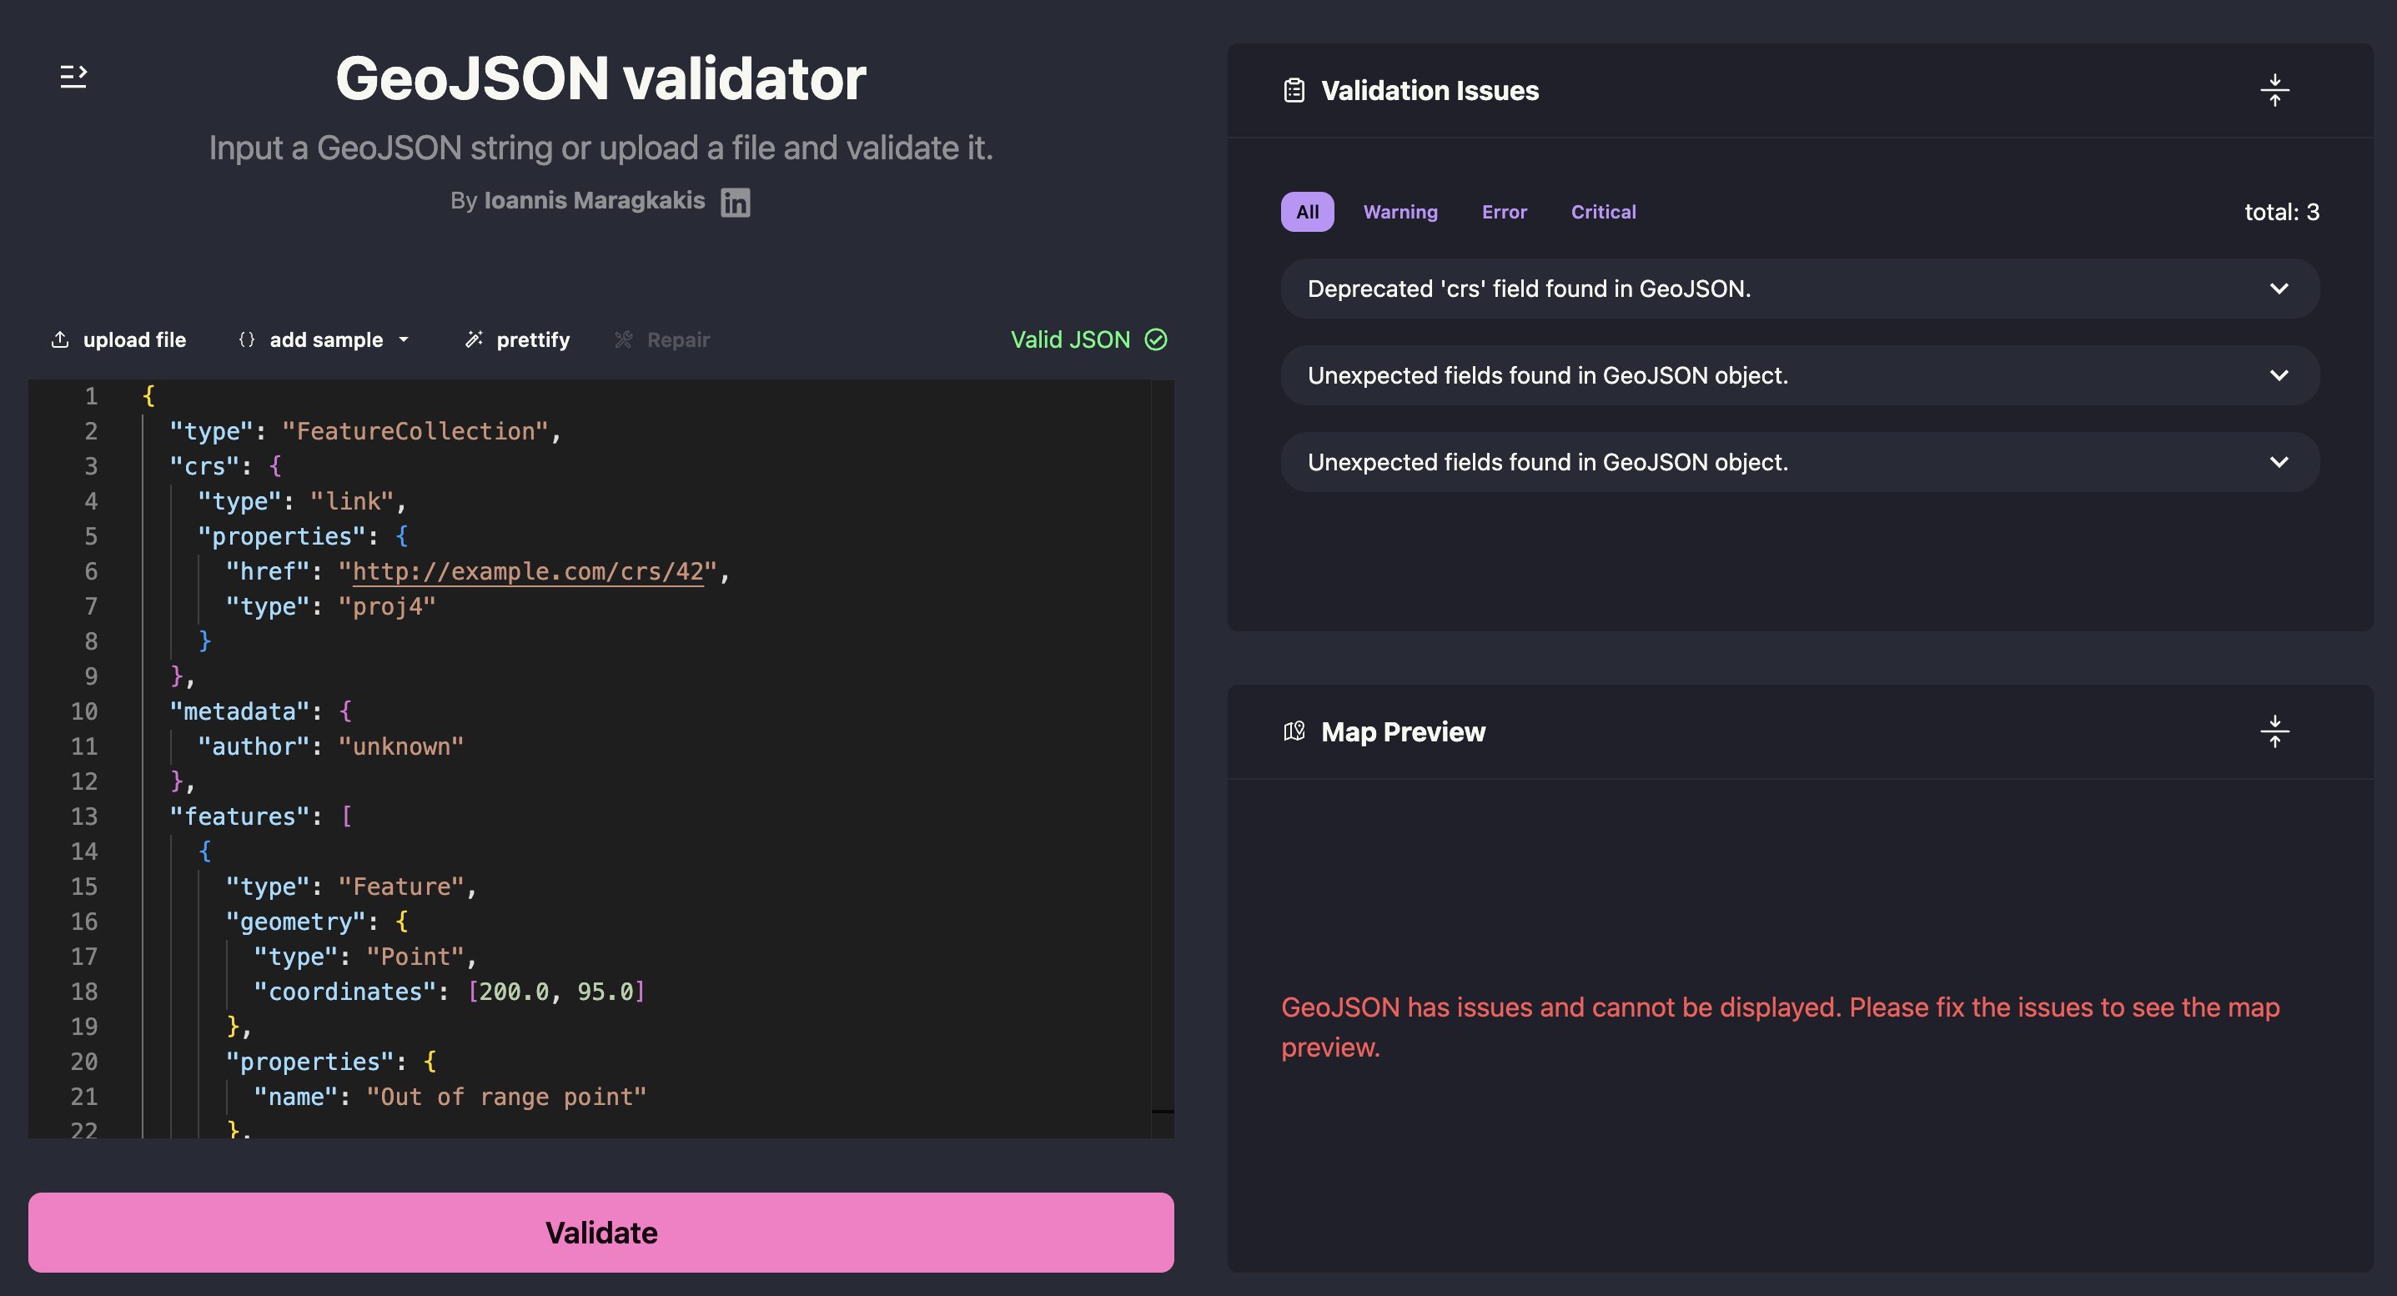Open the add sample dropdown arrow
The width and height of the screenshot is (2397, 1296).
click(x=404, y=339)
